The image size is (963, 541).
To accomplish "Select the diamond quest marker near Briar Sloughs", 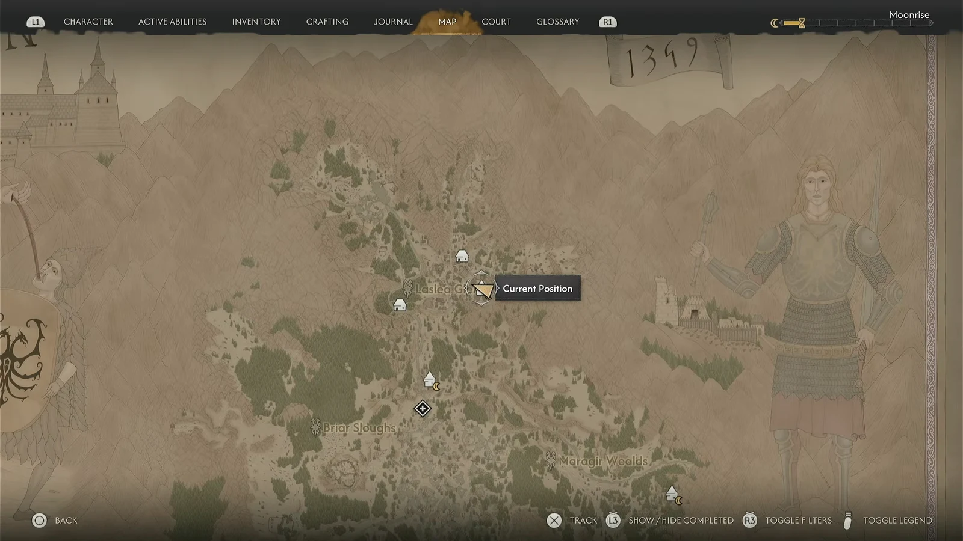I will coord(423,409).
